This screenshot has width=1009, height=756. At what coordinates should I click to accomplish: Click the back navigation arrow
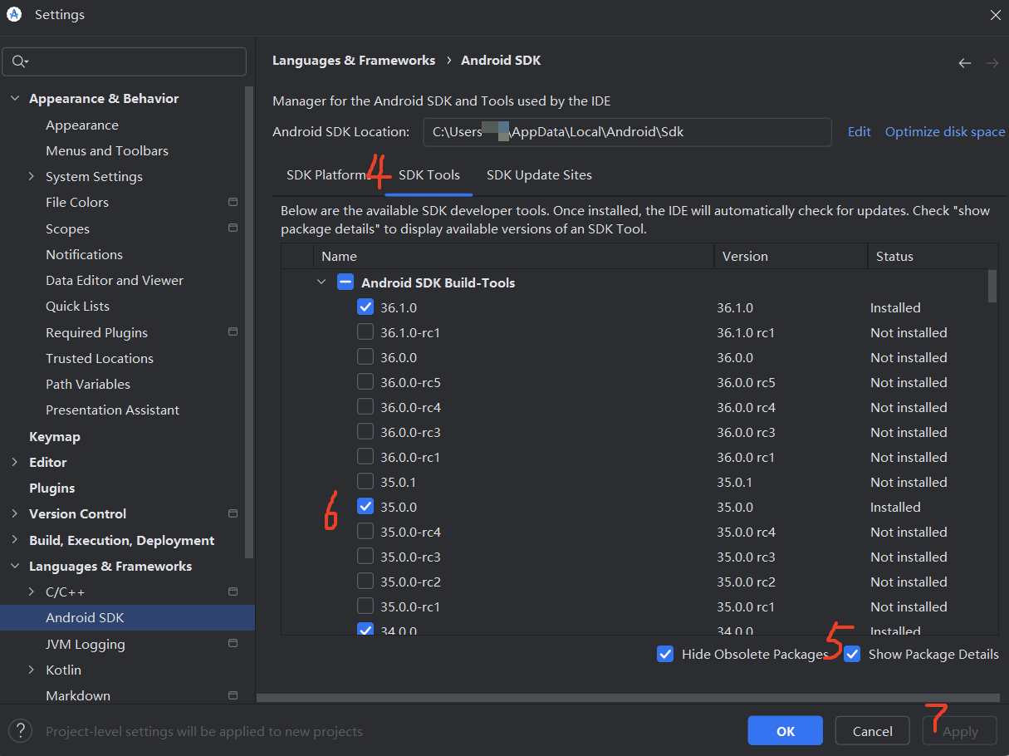[x=964, y=63]
